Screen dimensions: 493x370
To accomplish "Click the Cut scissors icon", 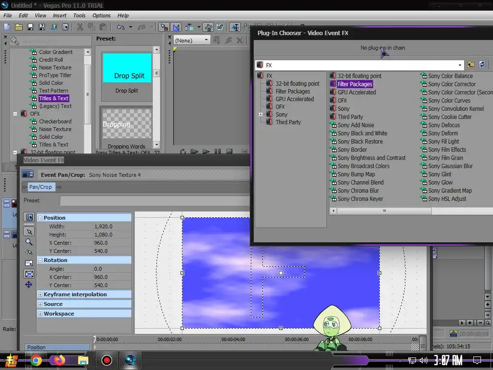I will (x=80, y=27).
